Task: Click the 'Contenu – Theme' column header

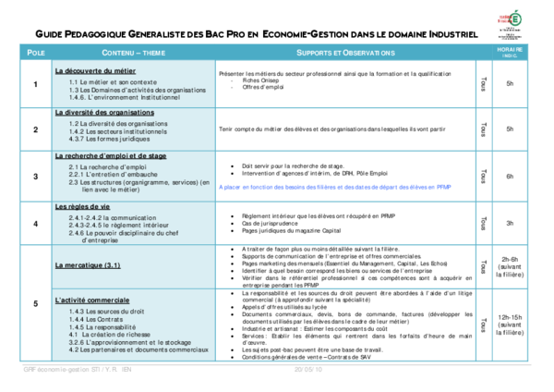Action: (x=134, y=53)
